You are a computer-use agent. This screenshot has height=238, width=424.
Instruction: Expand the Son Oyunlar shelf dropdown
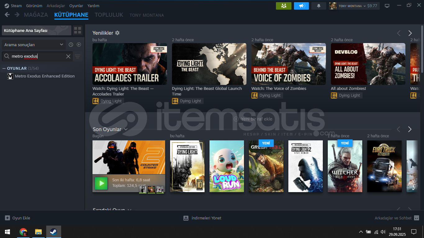(x=126, y=129)
